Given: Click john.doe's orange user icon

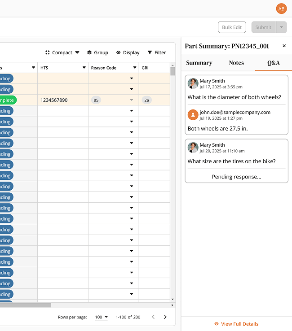Looking at the screenshot, I should (x=193, y=115).
